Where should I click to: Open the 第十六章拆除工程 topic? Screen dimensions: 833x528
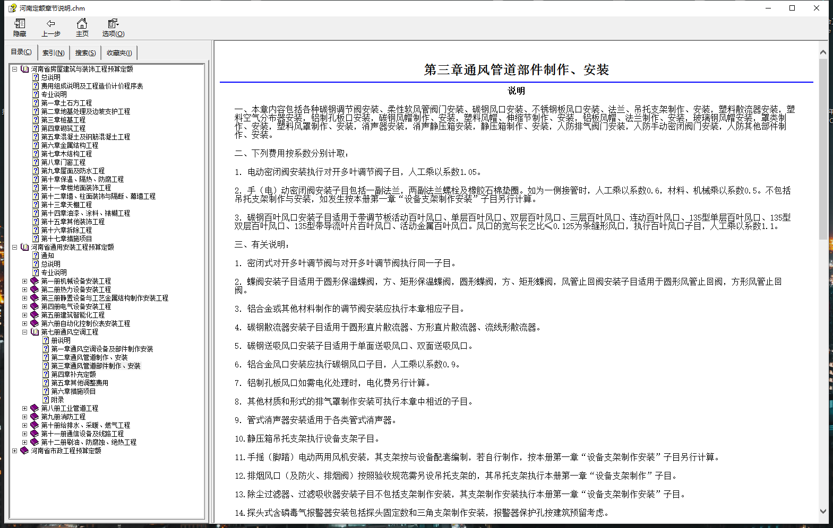click(x=66, y=230)
